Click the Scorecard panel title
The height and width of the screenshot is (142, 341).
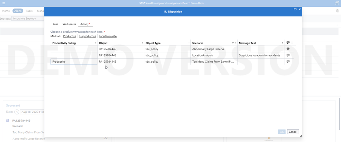(13, 106)
